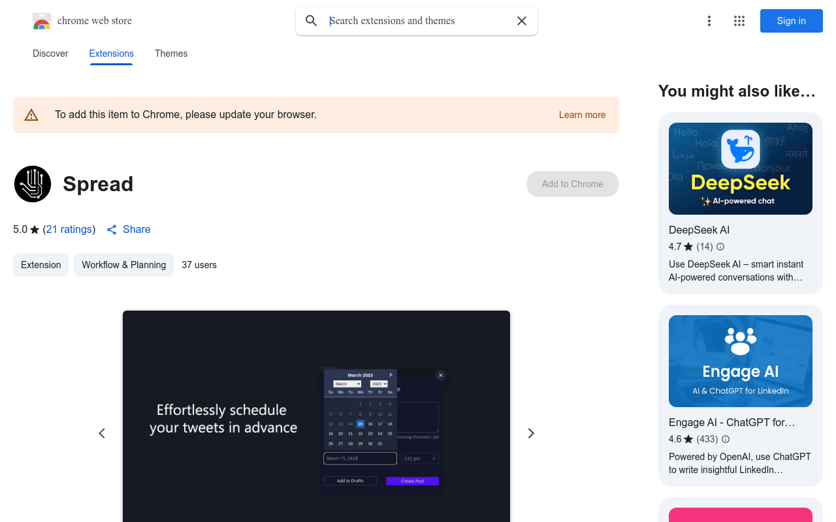Open the 21 ratings link
Viewport: 836px width, 522px height.
point(69,230)
